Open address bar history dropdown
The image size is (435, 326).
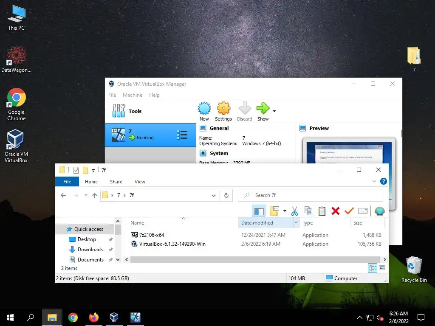tap(214, 195)
